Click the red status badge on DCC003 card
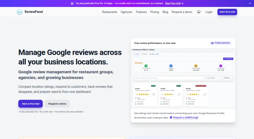 coord(201,86)
